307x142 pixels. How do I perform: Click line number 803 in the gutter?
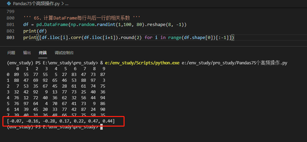10,37
